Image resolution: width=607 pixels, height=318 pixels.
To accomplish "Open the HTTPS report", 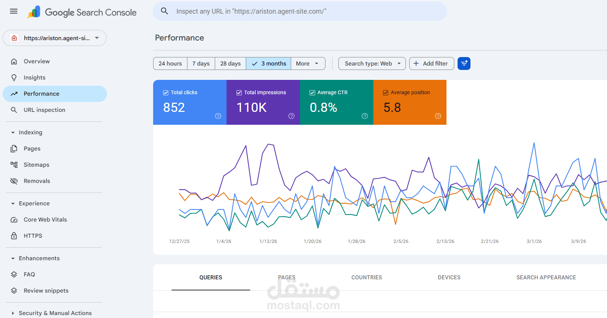I will (x=55, y=236).
